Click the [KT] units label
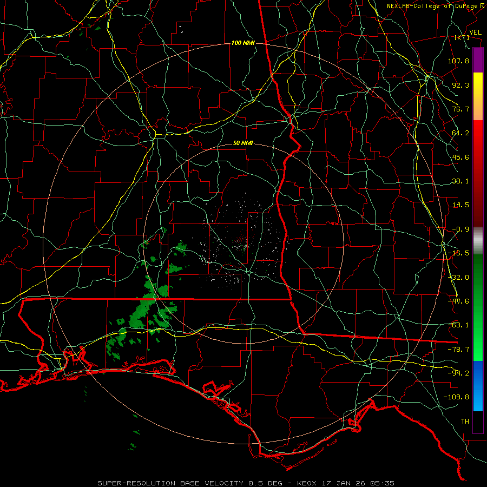 462,37
